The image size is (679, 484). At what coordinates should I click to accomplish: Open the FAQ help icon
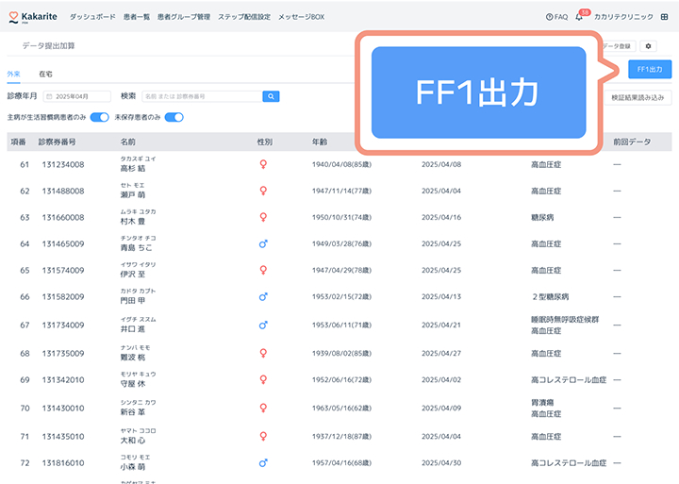point(549,17)
